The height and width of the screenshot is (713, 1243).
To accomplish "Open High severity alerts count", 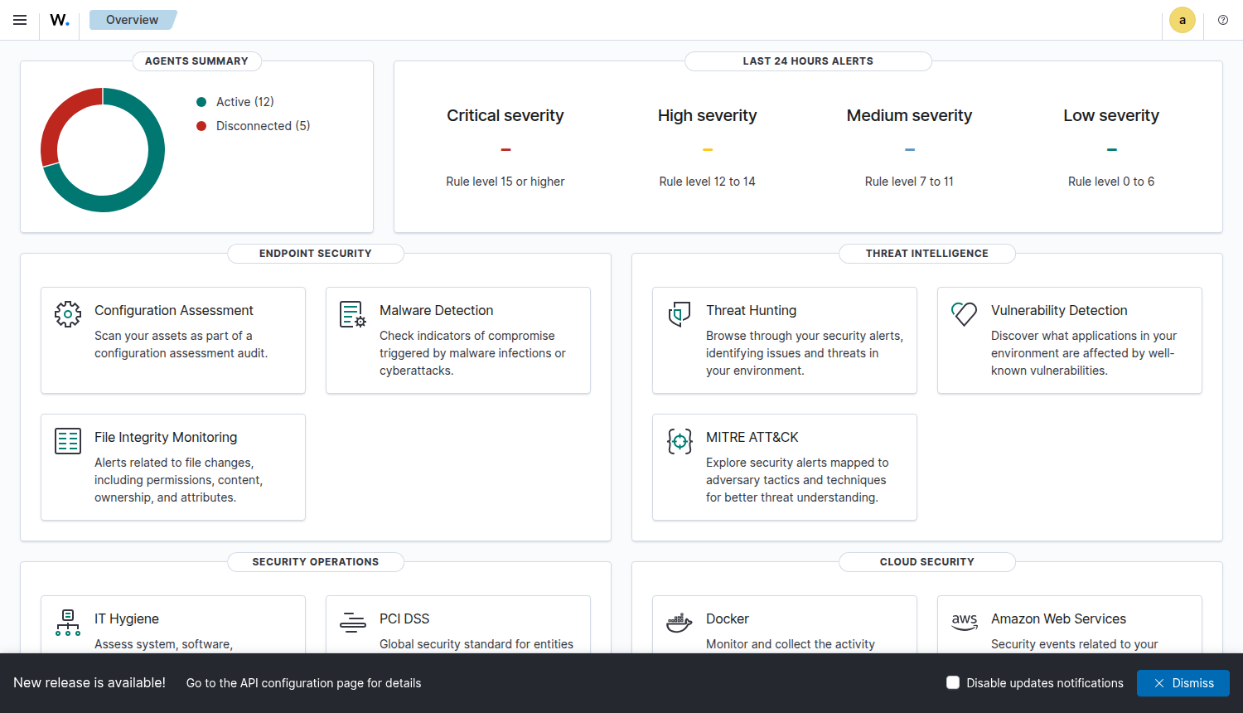I will [708, 150].
